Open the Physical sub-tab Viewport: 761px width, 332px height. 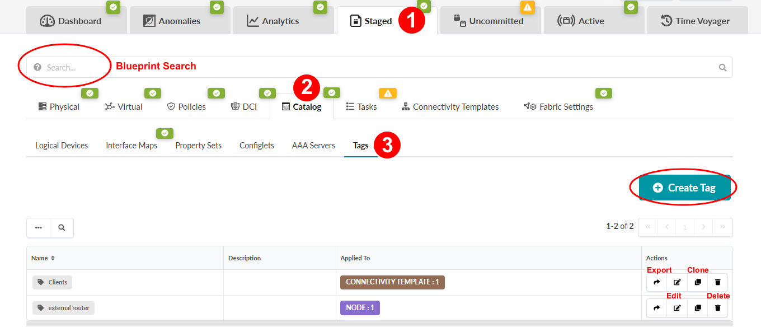point(59,106)
